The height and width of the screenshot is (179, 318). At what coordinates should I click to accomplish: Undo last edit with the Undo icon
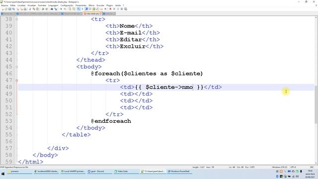coord(43,9)
